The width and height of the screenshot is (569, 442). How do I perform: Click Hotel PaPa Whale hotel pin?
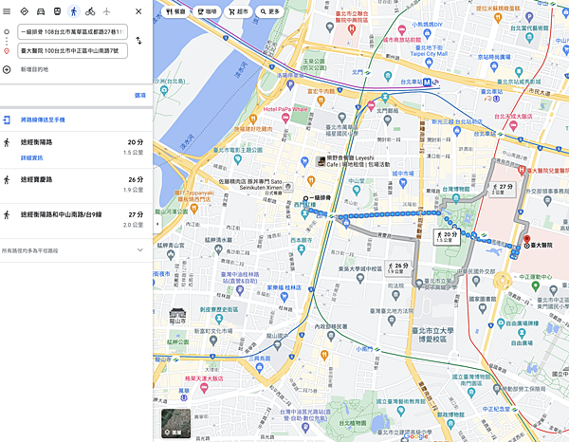pos(285,118)
